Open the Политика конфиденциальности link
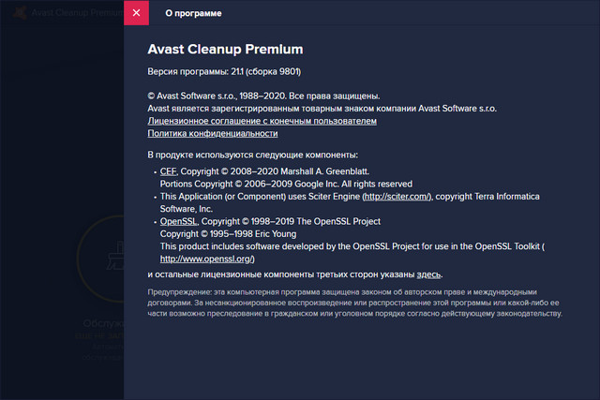 click(213, 133)
